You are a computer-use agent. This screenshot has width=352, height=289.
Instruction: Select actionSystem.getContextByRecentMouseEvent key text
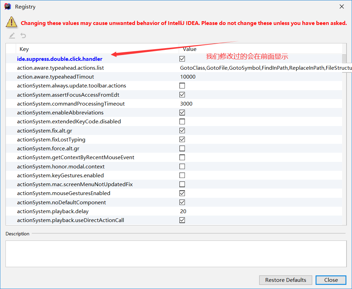tap(76, 157)
